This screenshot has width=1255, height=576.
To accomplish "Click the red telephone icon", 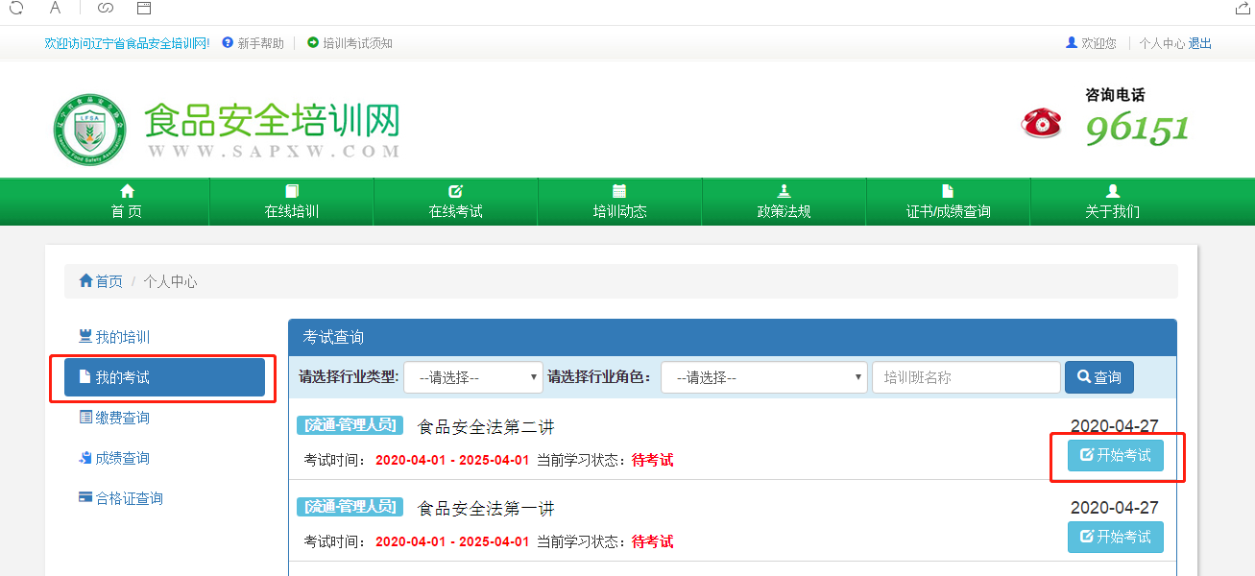I will (x=1041, y=123).
